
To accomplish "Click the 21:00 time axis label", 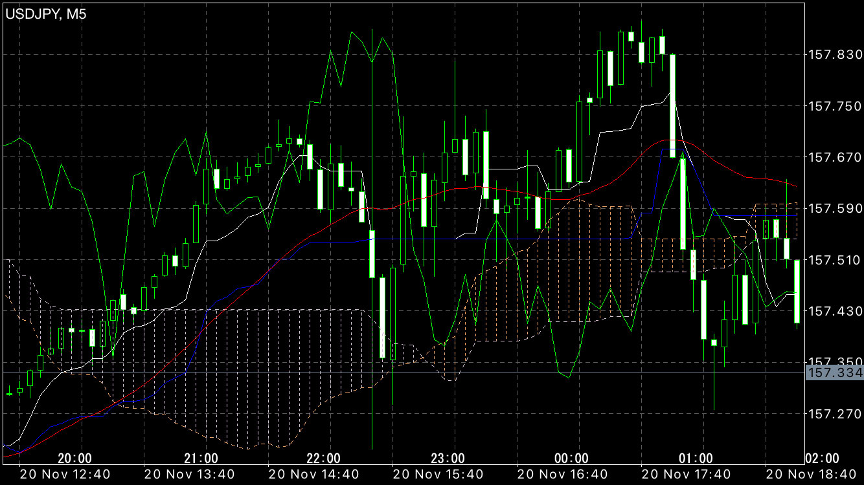I will [201, 458].
